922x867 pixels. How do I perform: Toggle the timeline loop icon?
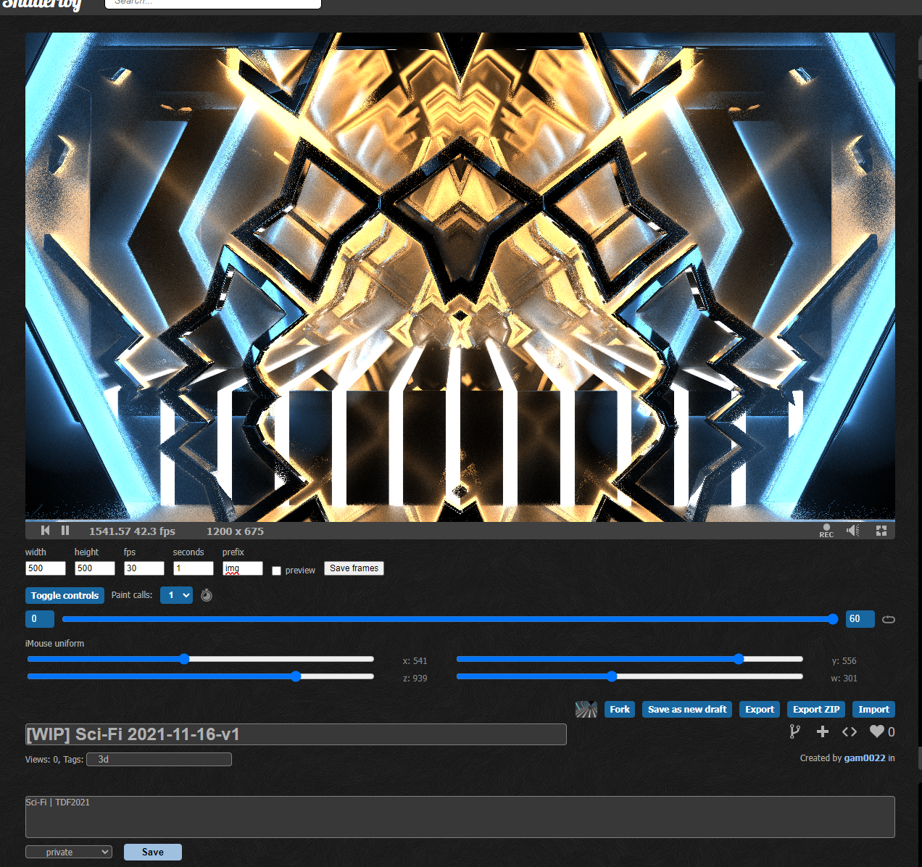tap(889, 619)
